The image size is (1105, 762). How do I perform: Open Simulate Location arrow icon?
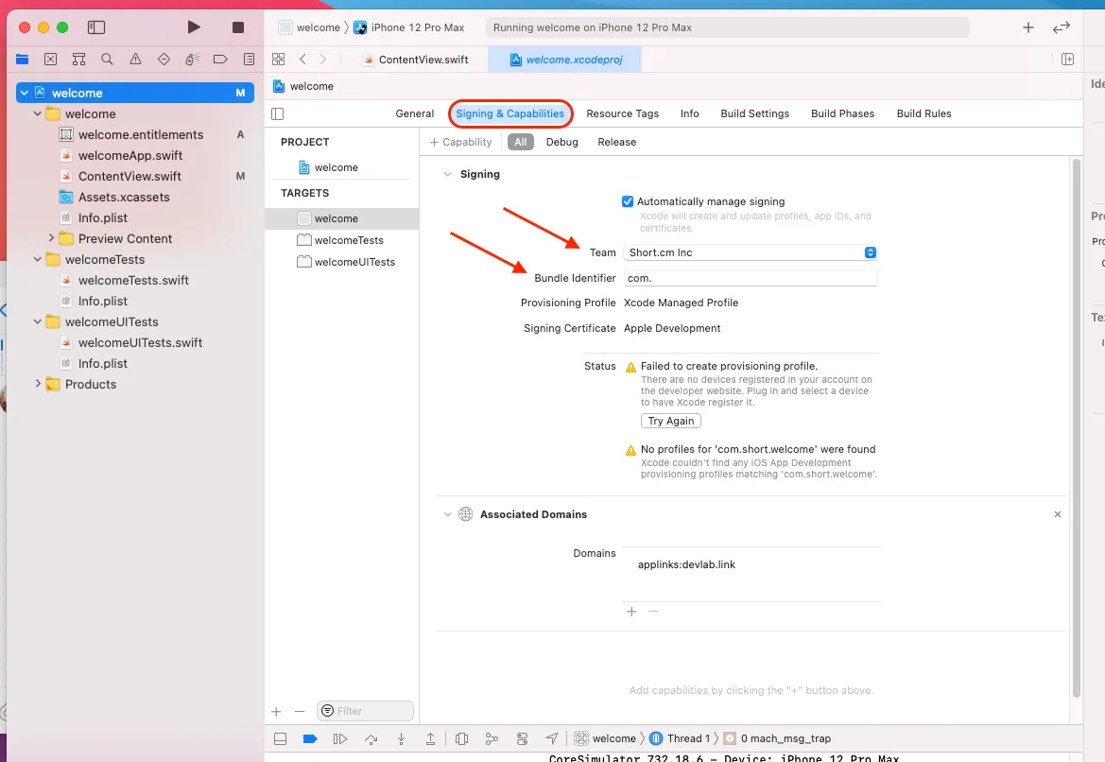pyautogui.click(x=552, y=738)
